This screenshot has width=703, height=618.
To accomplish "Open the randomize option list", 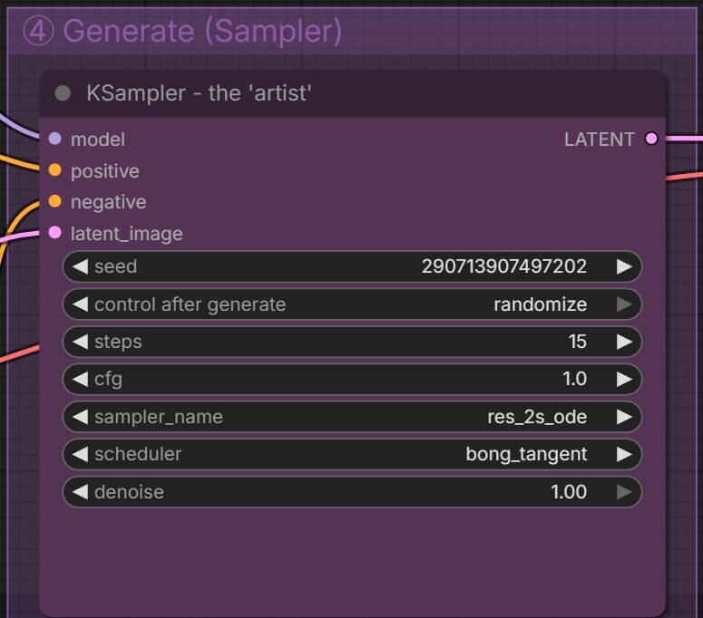I will click(x=541, y=304).
